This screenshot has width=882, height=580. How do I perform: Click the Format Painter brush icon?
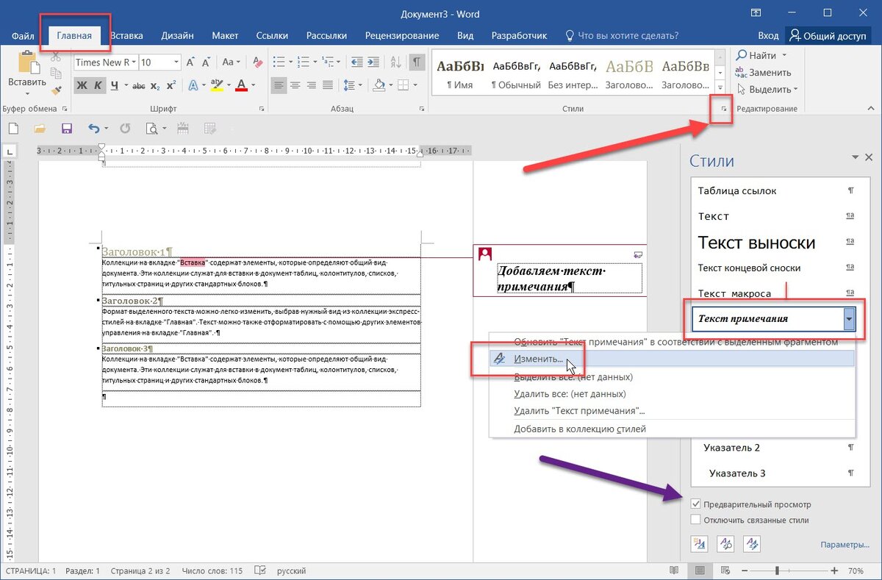55,90
